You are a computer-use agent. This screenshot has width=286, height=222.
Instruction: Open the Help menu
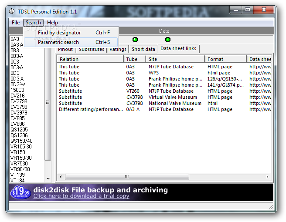(x=52, y=23)
